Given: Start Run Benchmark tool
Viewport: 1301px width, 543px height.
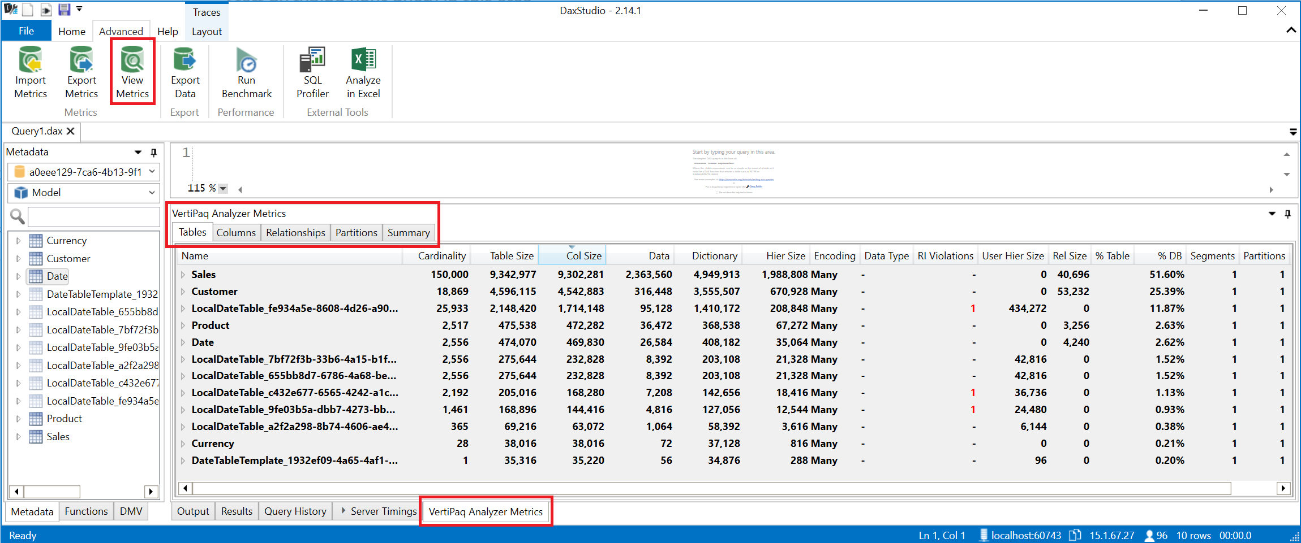Looking at the screenshot, I should click(246, 73).
